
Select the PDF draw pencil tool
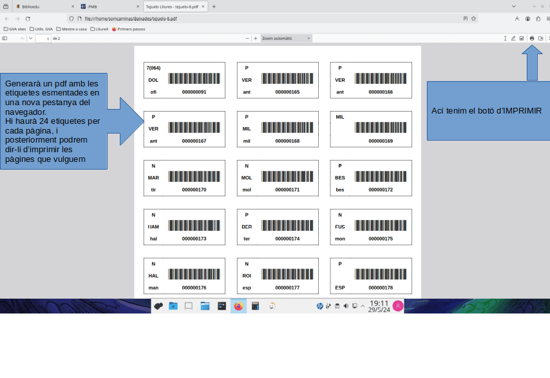513,38
